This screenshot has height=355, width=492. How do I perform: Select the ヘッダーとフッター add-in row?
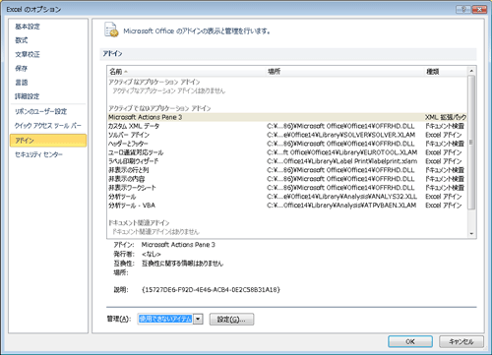287,144
